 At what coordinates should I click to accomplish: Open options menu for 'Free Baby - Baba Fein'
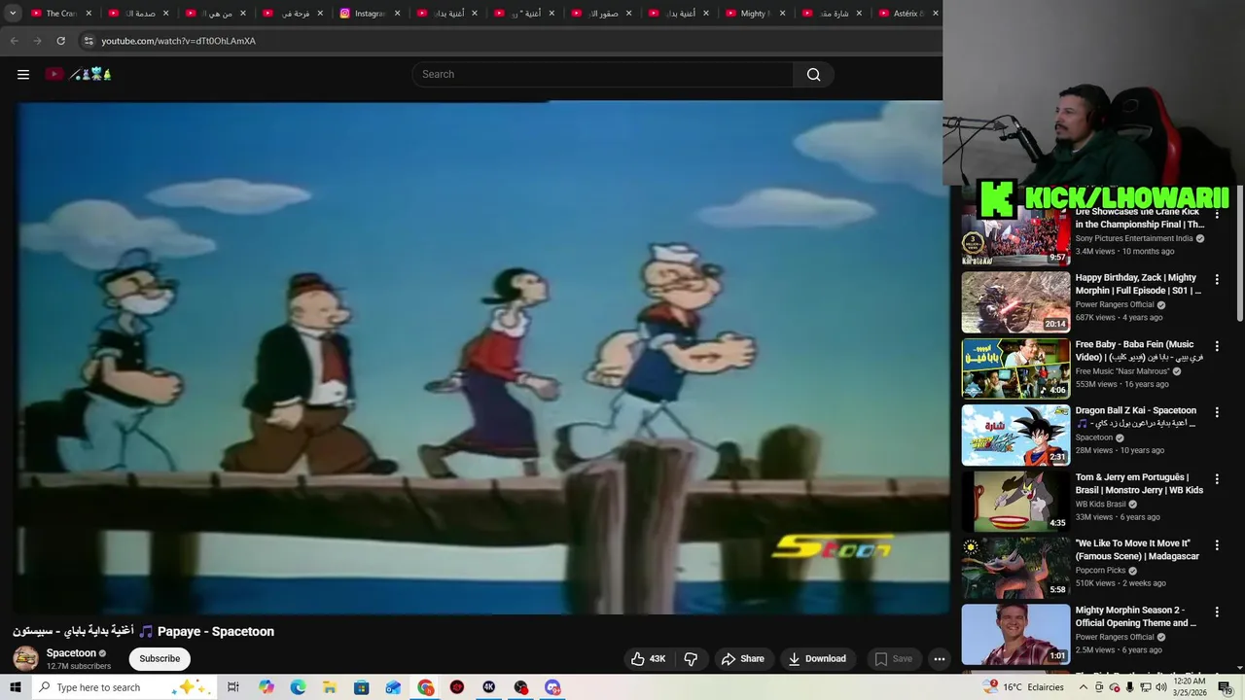(x=1217, y=346)
